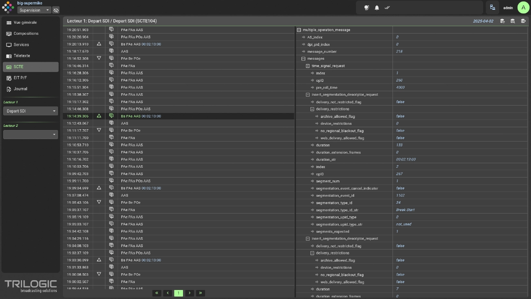This screenshot has height=299, width=531.
Task: Click message icon in 19:20:20.904 row
Action: pos(111,37)
